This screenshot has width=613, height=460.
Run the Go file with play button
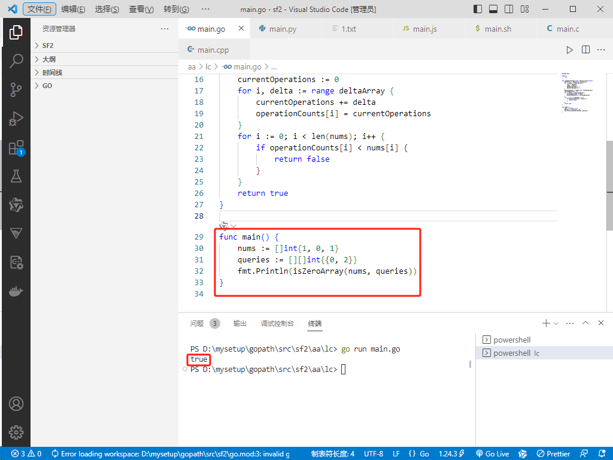(570, 50)
